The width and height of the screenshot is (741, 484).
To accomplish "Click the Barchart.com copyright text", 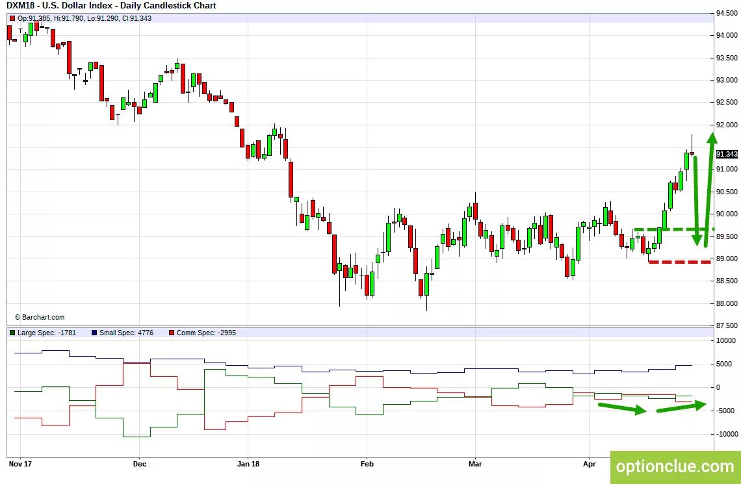I will point(39,317).
